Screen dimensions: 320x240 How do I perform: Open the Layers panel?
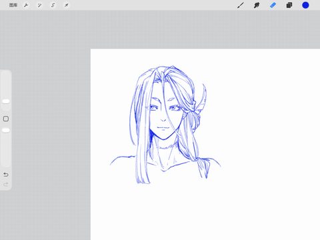tap(289, 5)
